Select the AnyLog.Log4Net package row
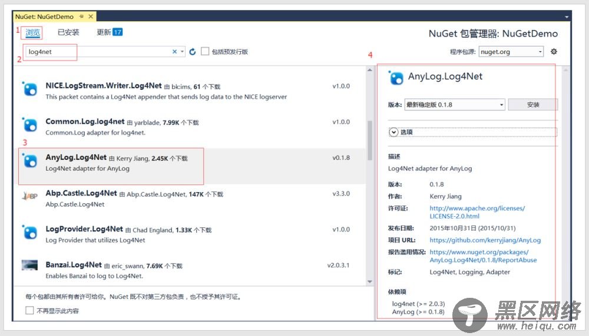The width and height of the screenshot is (589, 336). [x=191, y=166]
